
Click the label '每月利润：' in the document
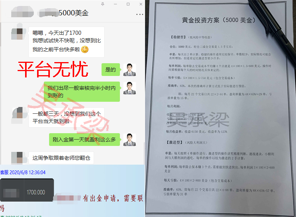[174, 106]
